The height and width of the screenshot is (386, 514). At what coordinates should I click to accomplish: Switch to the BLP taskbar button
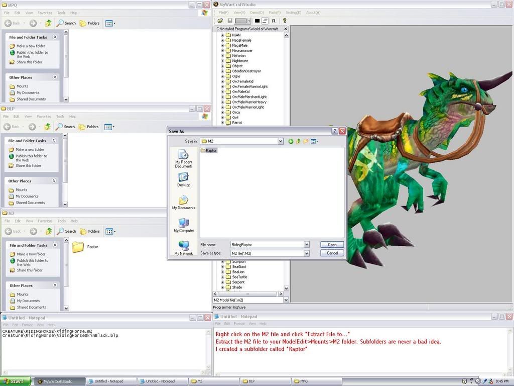point(266,381)
